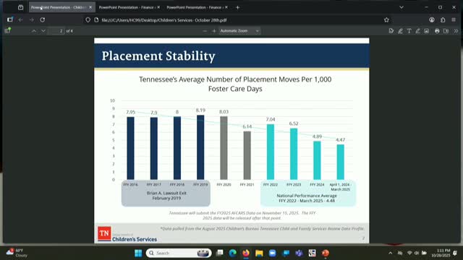
Task: Select the PDF add image tool
Action: coord(427,30)
